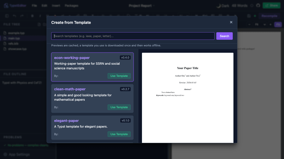Click the undo arrow icon

[x=15, y=16]
